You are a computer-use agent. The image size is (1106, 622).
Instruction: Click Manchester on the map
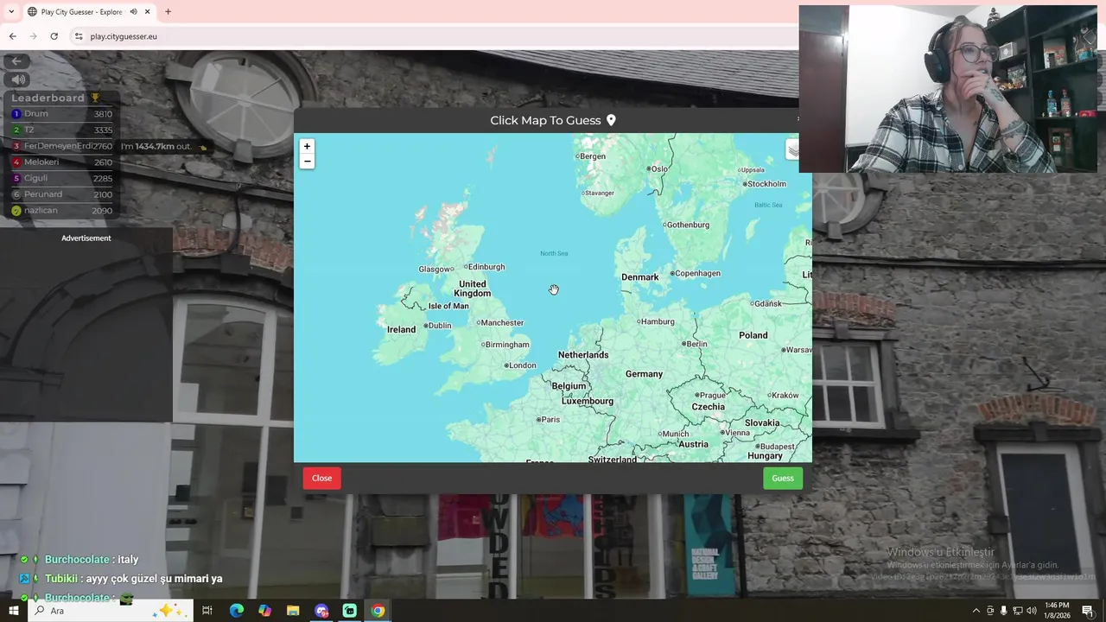tap(499, 323)
